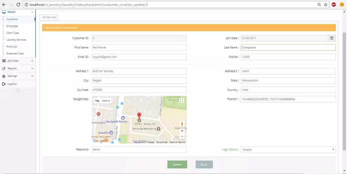Image resolution: width=347 pixels, height=174 pixels.
Task: Switch the map to Satellite view
Action: pyautogui.click(x=106, y=101)
